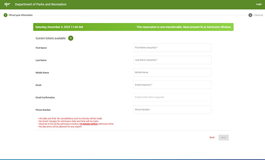
Task: Select the Checkout step label
Action: pyautogui.click(x=258, y=15)
